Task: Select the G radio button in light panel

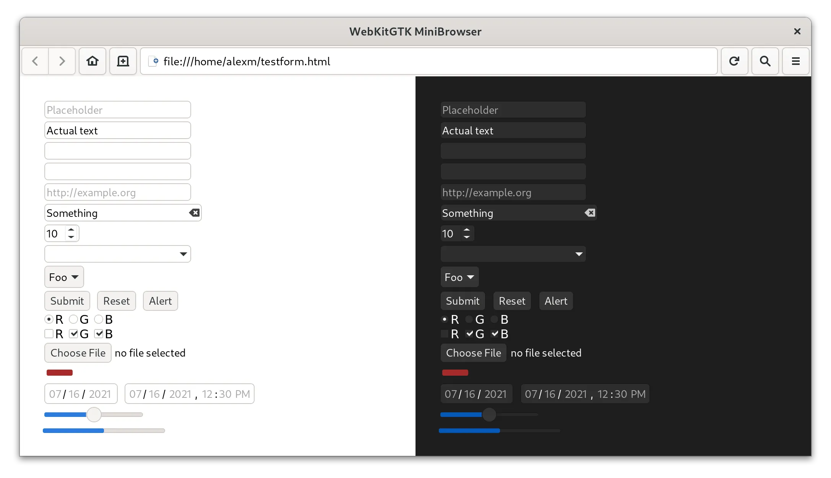Action: click(73, 319)
